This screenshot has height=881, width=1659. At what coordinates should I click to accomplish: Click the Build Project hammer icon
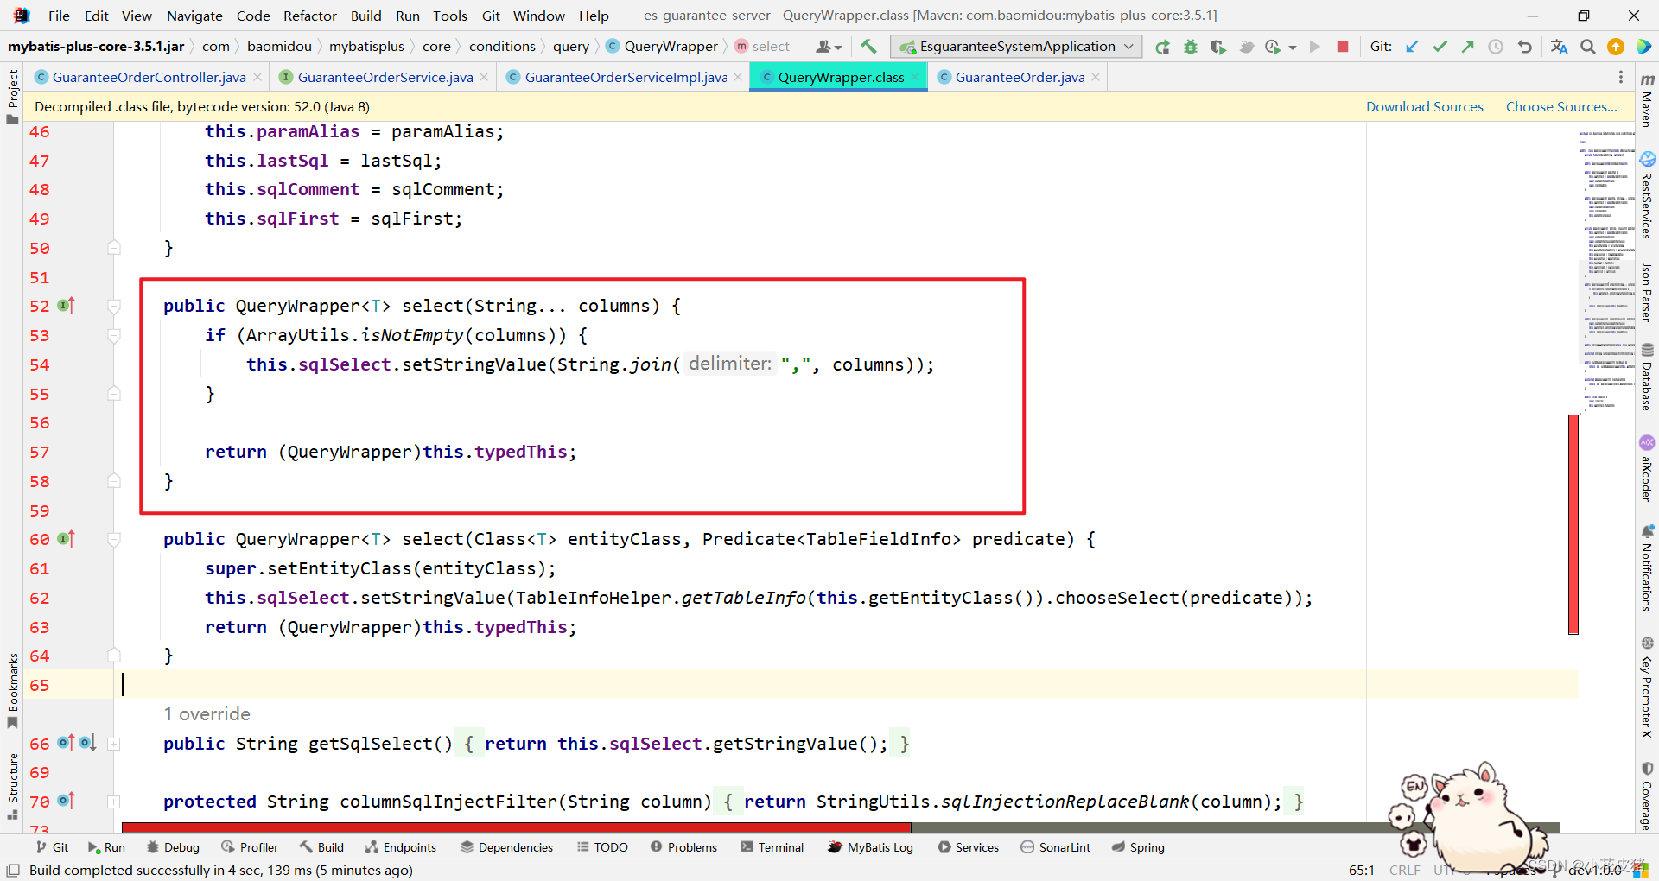(868, 47)
